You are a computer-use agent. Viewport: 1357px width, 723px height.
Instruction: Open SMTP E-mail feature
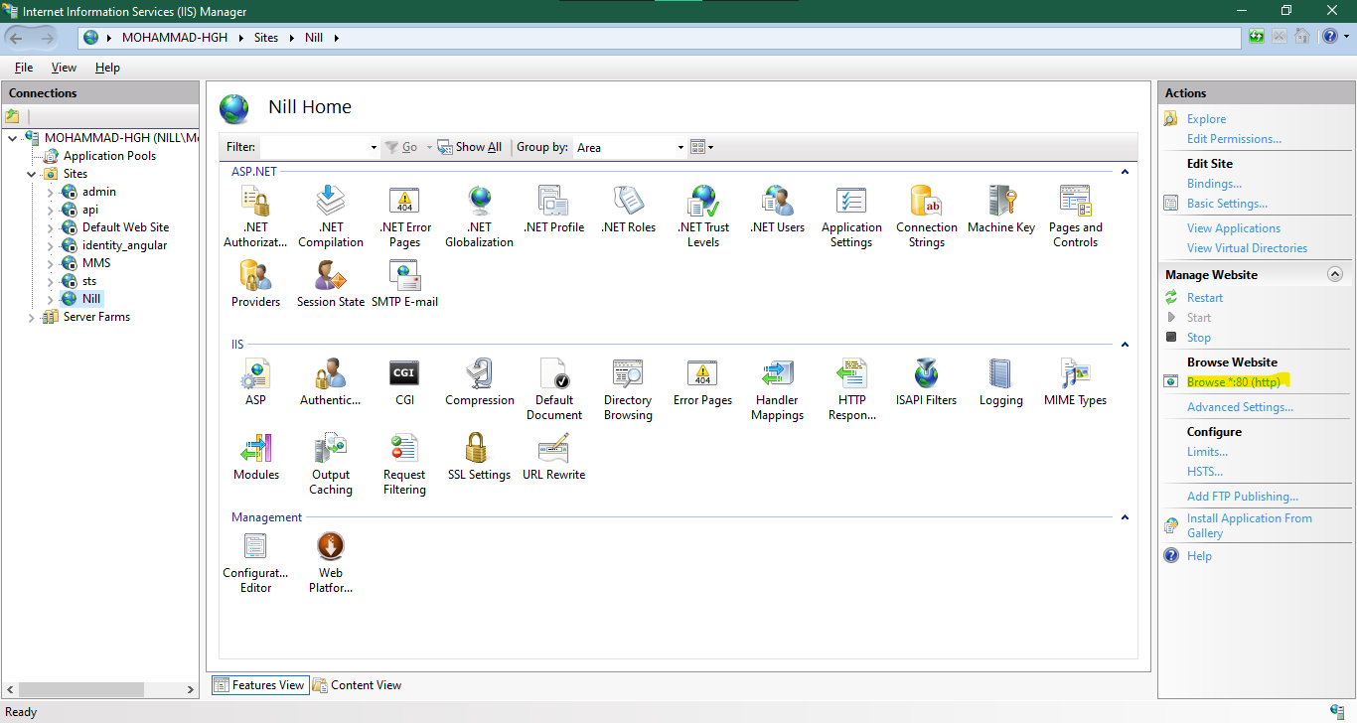click(x=405, y=284)
